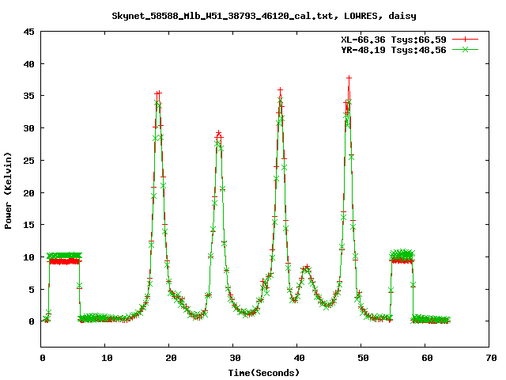Click the small bump peak near 41 seconds
This screenshot has height=380, width=506.
point(307,267)
